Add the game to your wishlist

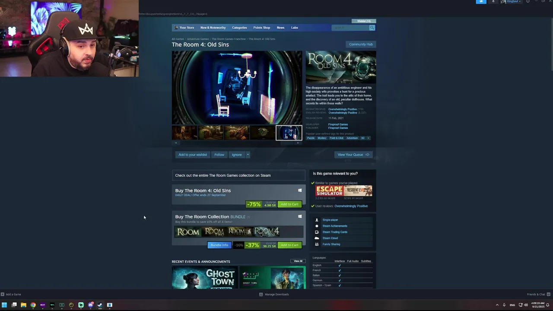[193, 155]
